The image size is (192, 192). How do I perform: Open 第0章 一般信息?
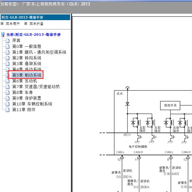(27, 46)
